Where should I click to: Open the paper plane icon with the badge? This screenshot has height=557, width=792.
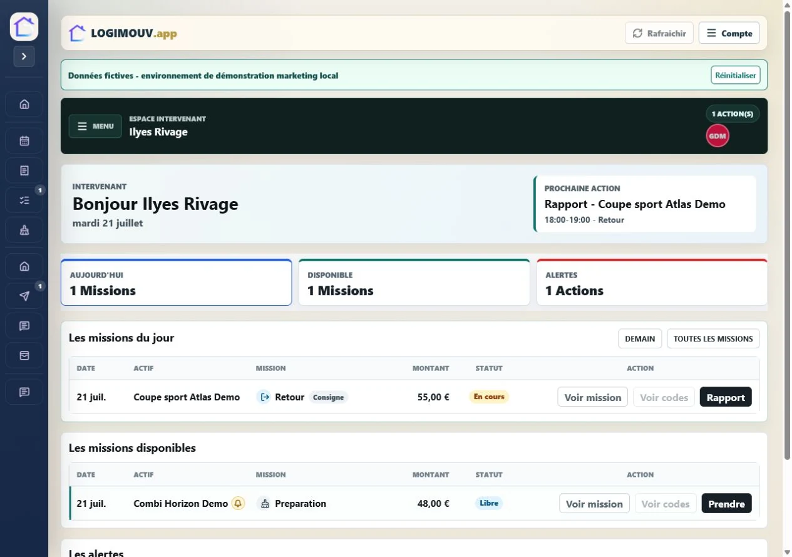coord(24,296)
